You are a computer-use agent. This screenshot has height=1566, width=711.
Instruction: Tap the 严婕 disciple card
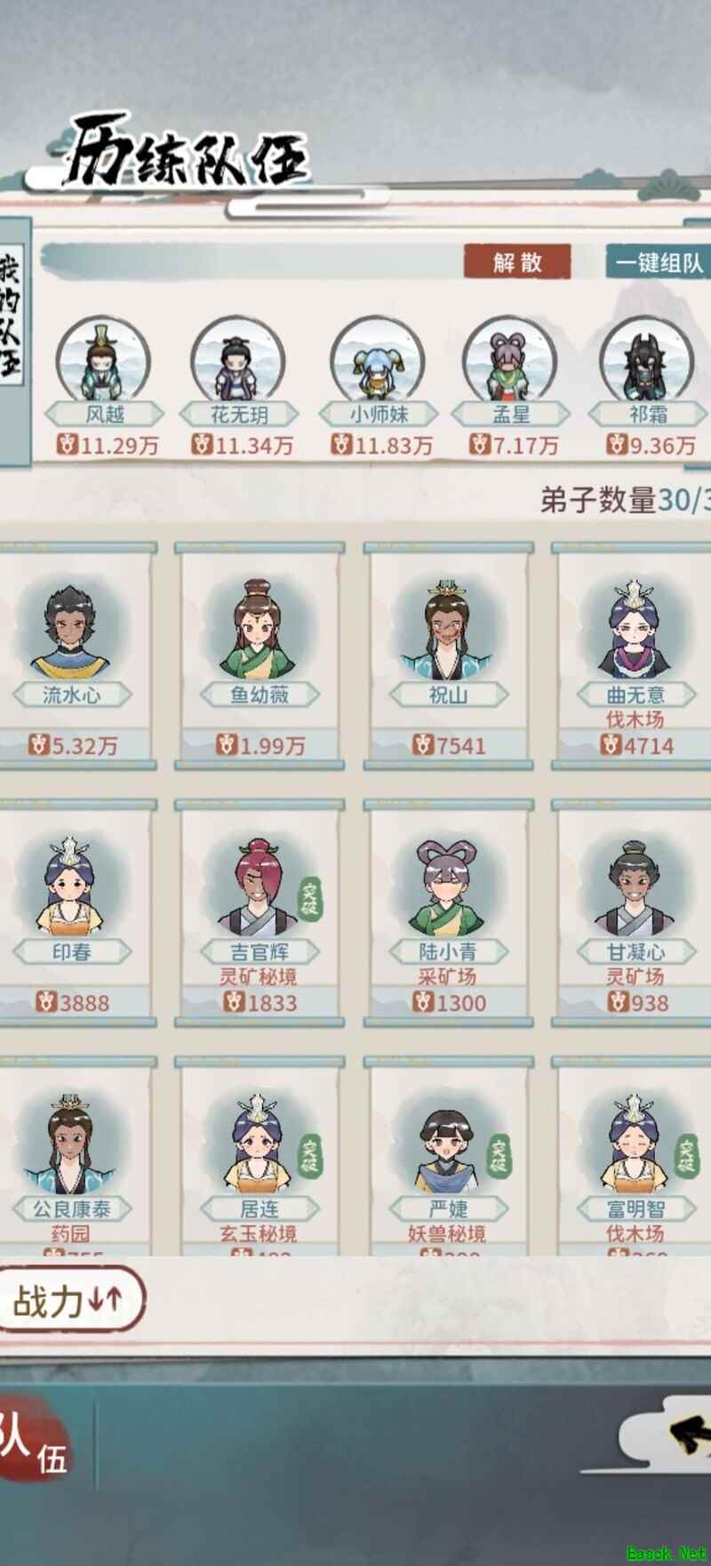448,1156
